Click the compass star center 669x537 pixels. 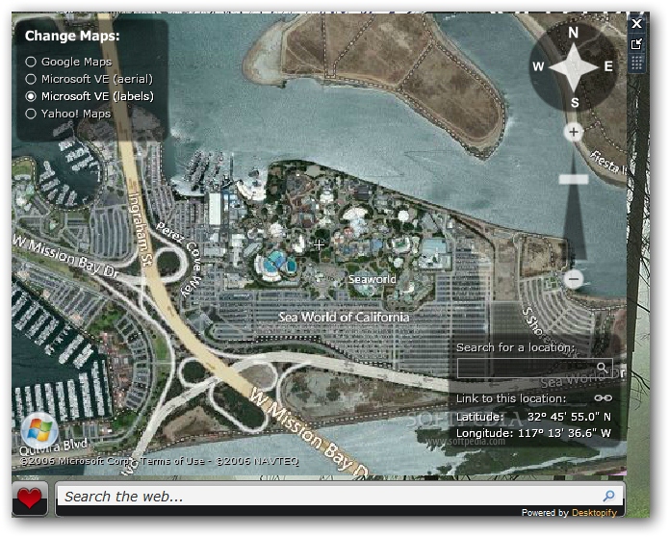pos(574,67)
